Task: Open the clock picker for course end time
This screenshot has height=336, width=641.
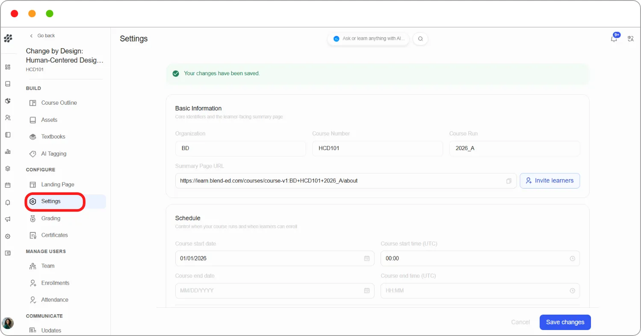Action: tap(573, 291)
